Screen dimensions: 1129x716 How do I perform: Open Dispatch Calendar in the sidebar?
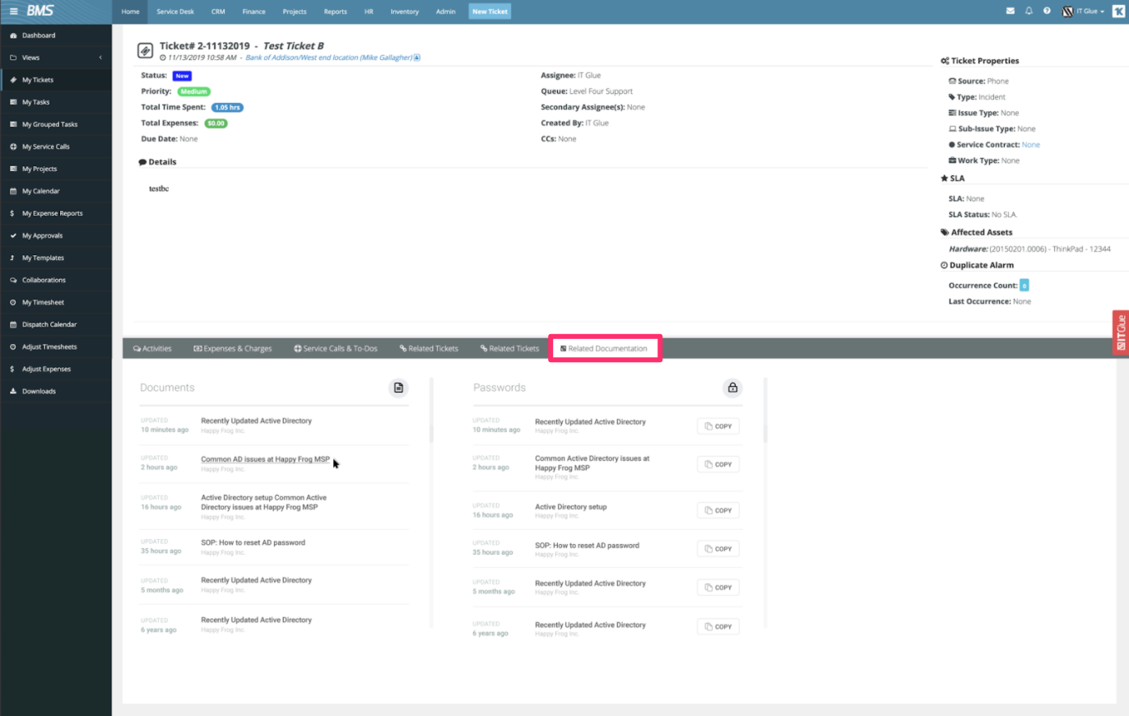(56, 324)
